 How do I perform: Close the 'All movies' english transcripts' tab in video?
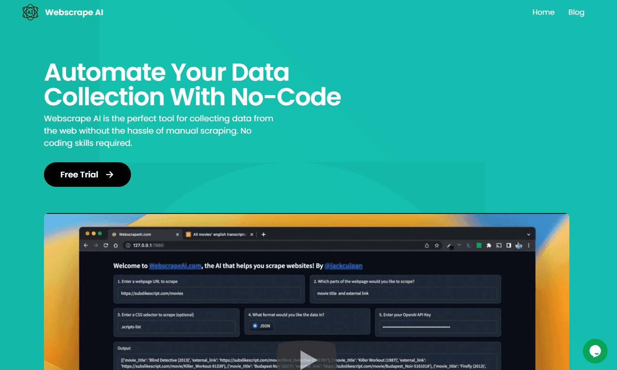[252, 234]
